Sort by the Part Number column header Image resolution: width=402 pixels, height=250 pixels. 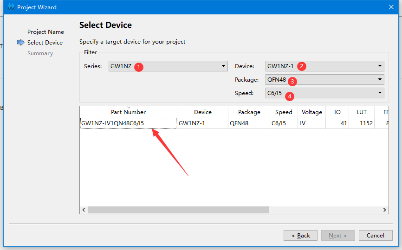(128, 112)
